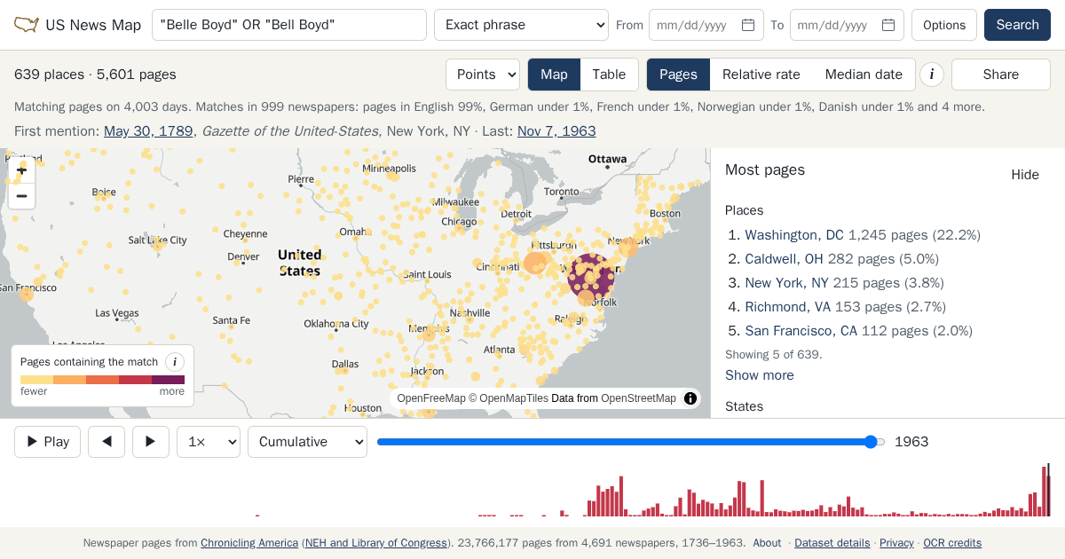Select the Relative rate metric

(761, 75)
